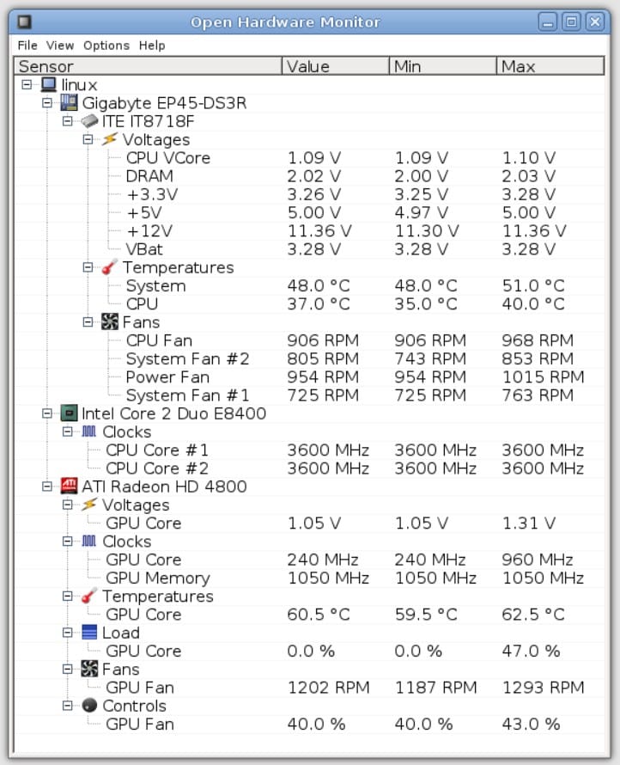Collapse the ITE Voltages group
The width and height of the screenshot is (620, 765).
pyautogui.click(x=88, y=139)
